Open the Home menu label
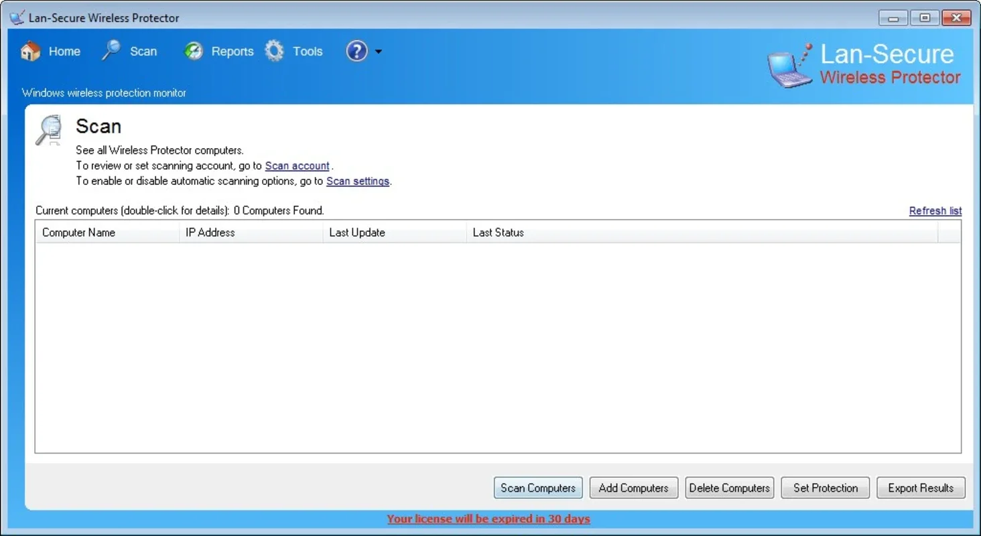 (x=64, y=52)
